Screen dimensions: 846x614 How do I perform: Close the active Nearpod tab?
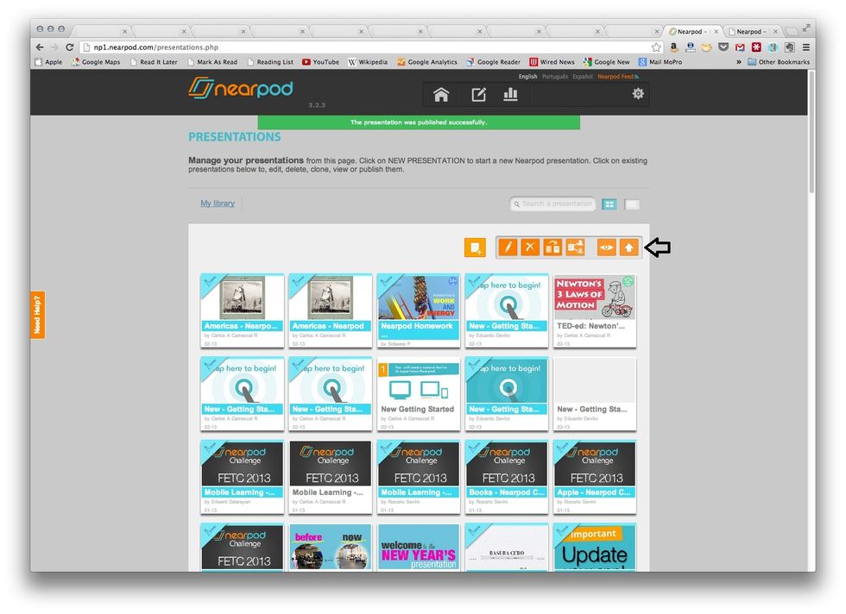pos(716,32)
